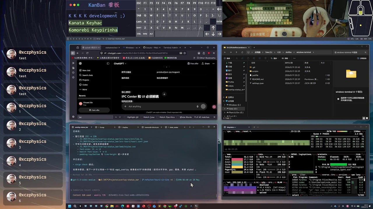Open Windows Start button on taskbar
373x209 pixels.
70,206
